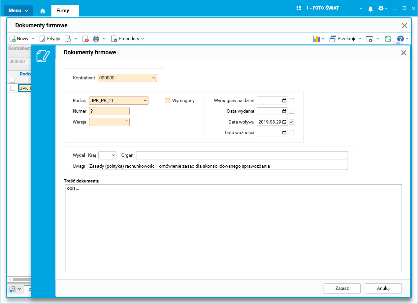Click the four-square grid icon beside FOTO ŚWIAT
The image size is (418, 304).
click(x=299, y=8)
